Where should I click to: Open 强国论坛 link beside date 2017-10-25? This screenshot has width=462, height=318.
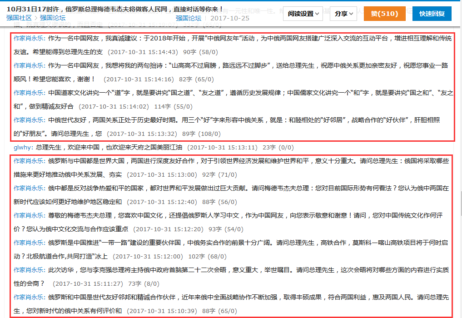188,18
